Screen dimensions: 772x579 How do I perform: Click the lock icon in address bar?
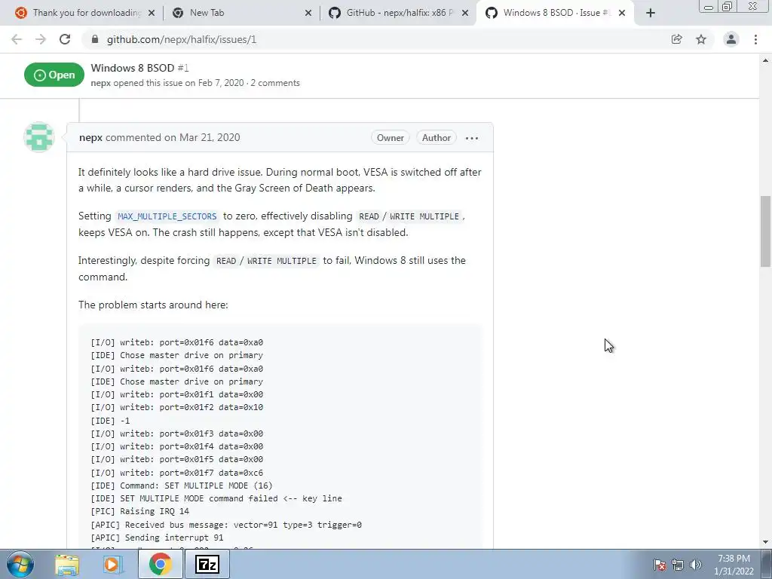click(x=95, y=39)
